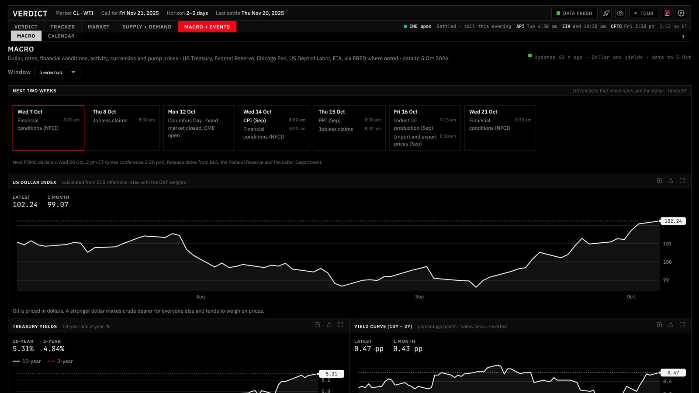Expand Yield Curve chart fullscreen
699x393 pixels.
tap(682, 325)
